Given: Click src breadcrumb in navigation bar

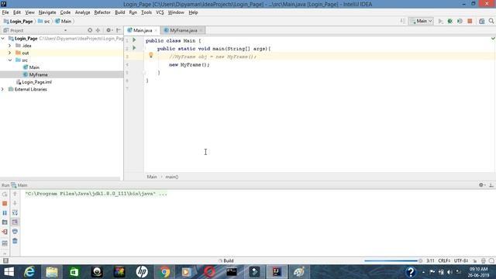Looking at the screenshot, I should click(x=44, y=21).
